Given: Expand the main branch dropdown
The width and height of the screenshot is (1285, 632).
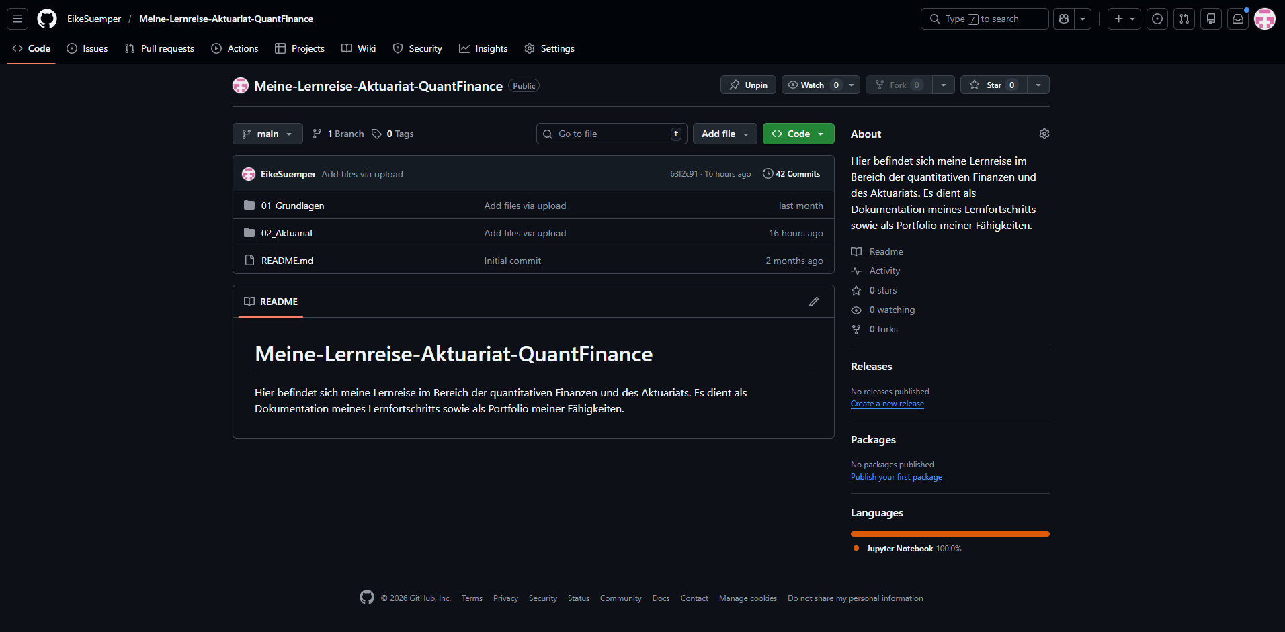Looking at the screenshot, I should tap(267, 134).
